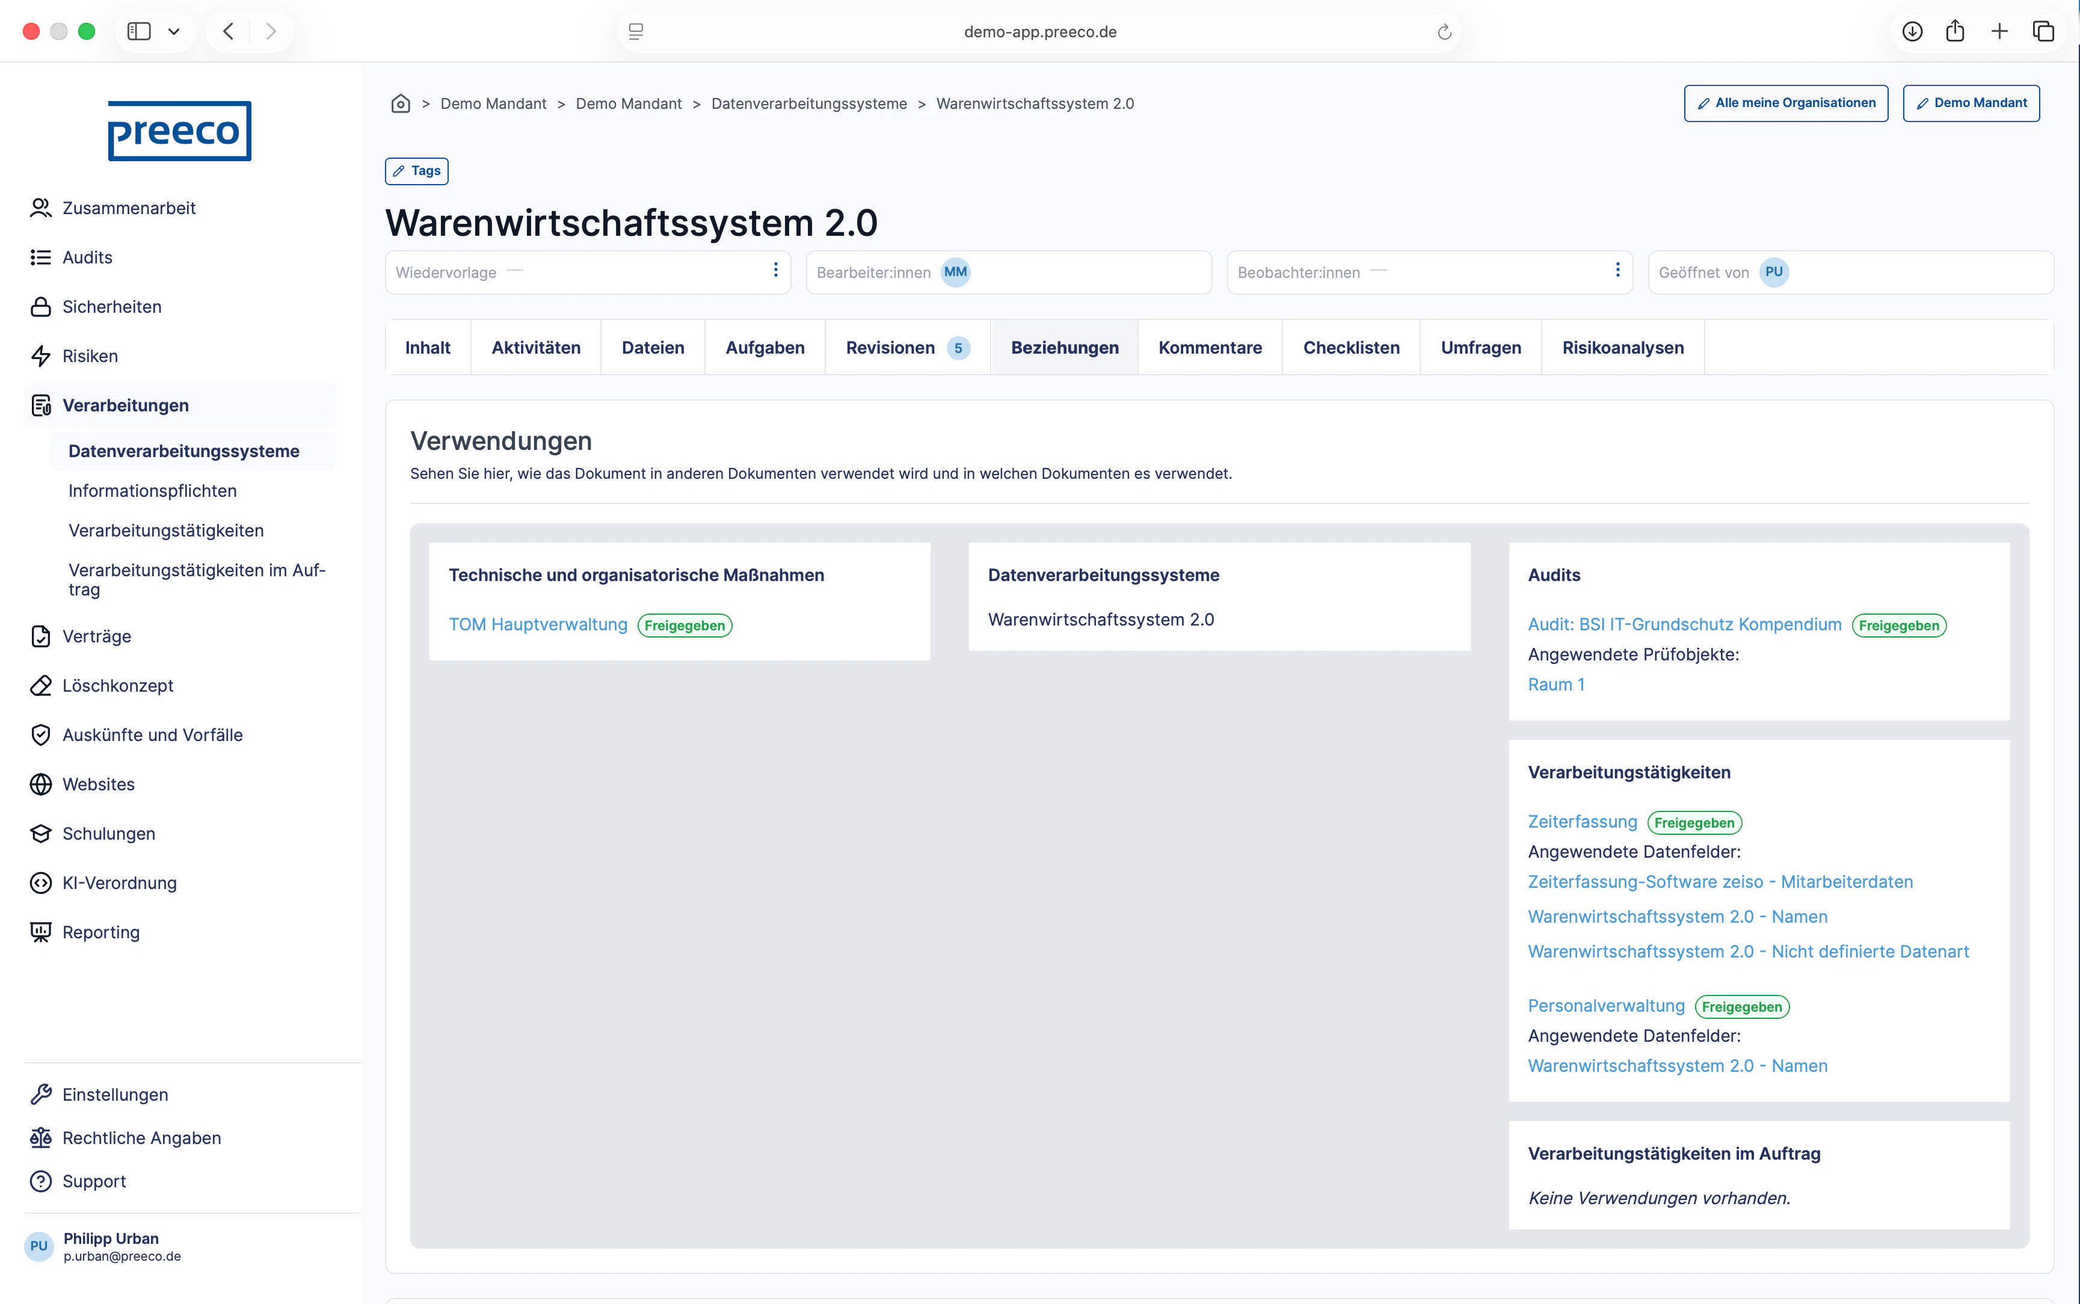Switch to the Kommentare tab

pyautogui.click(x=1209, y=348)
